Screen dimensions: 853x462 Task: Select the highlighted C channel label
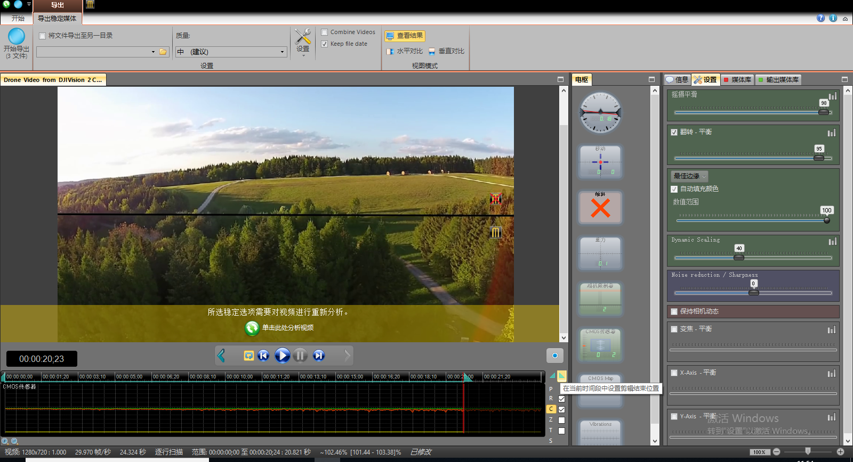click(x=551, y=409)
